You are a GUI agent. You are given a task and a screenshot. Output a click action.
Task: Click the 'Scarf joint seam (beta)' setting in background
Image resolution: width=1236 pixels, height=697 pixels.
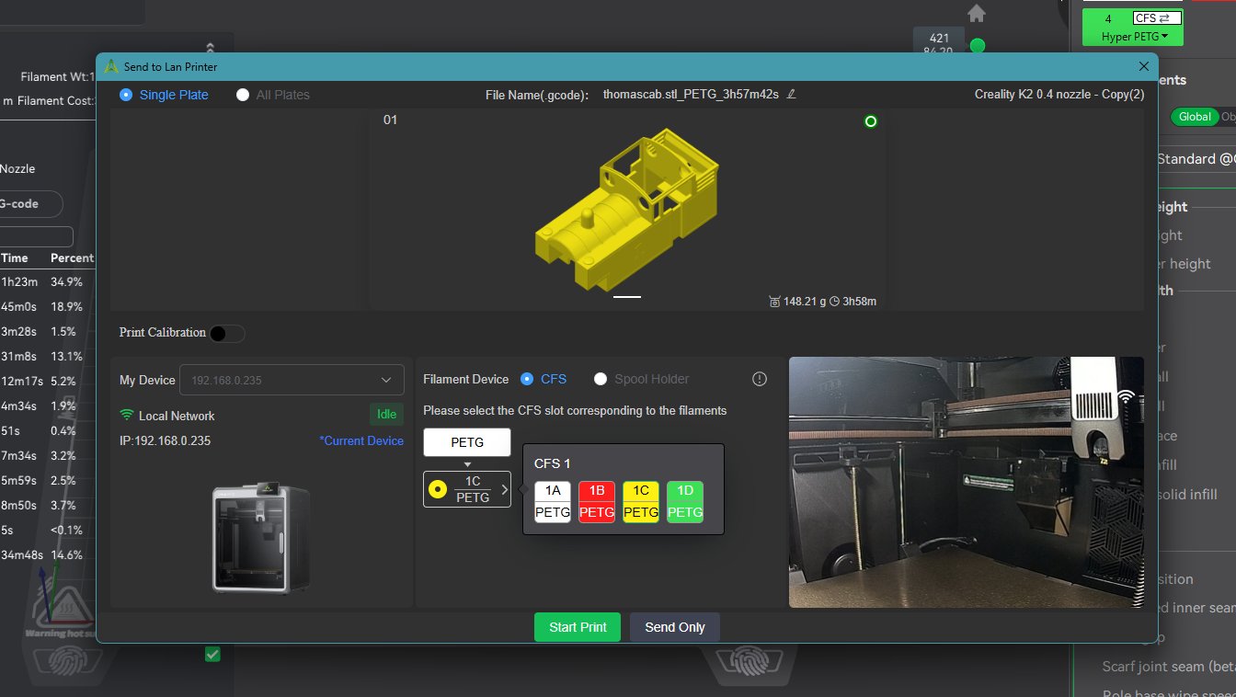coord(1169,666)
